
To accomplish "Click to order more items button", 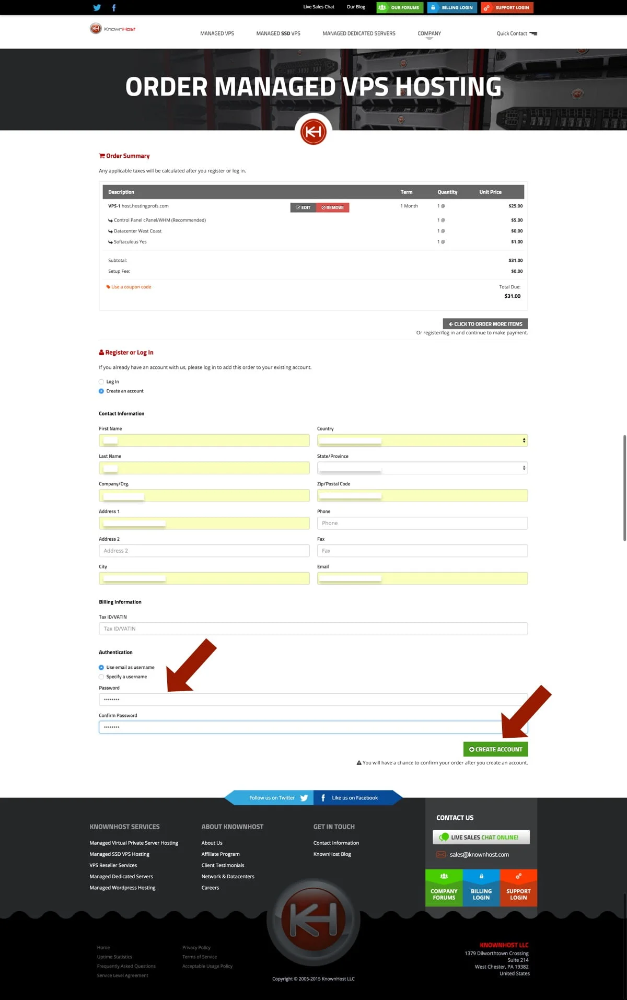I will pos(485,324).
